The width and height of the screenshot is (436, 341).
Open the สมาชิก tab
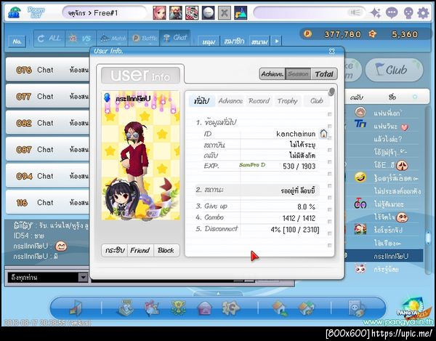point(234,41)
